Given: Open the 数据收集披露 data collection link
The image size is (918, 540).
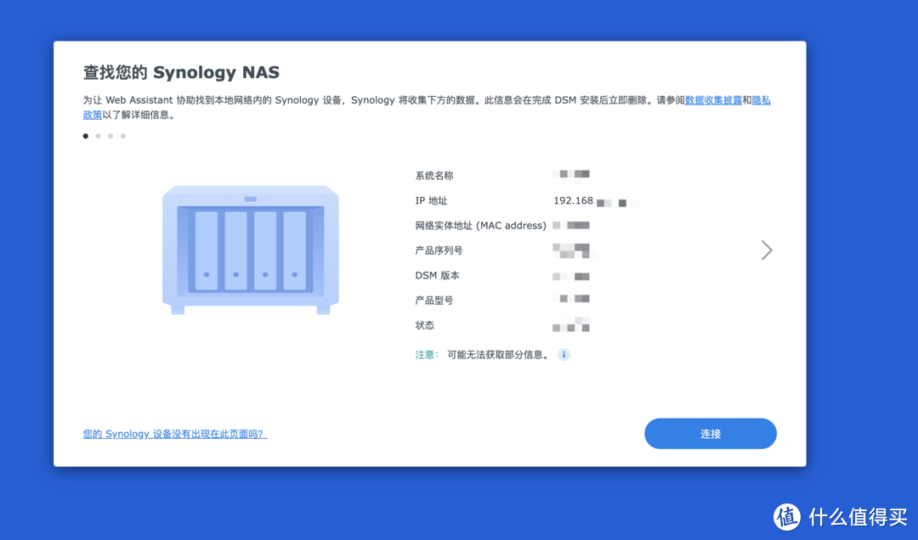Looking at the screenshot, I should pyautogui.click(x=714, y=100).
